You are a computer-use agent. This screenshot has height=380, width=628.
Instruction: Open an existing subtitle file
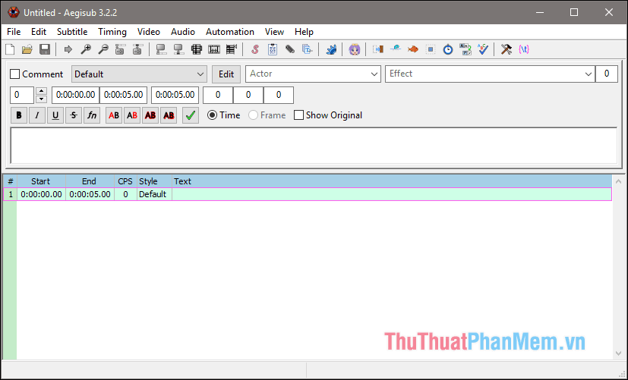(x=27, y=49)
